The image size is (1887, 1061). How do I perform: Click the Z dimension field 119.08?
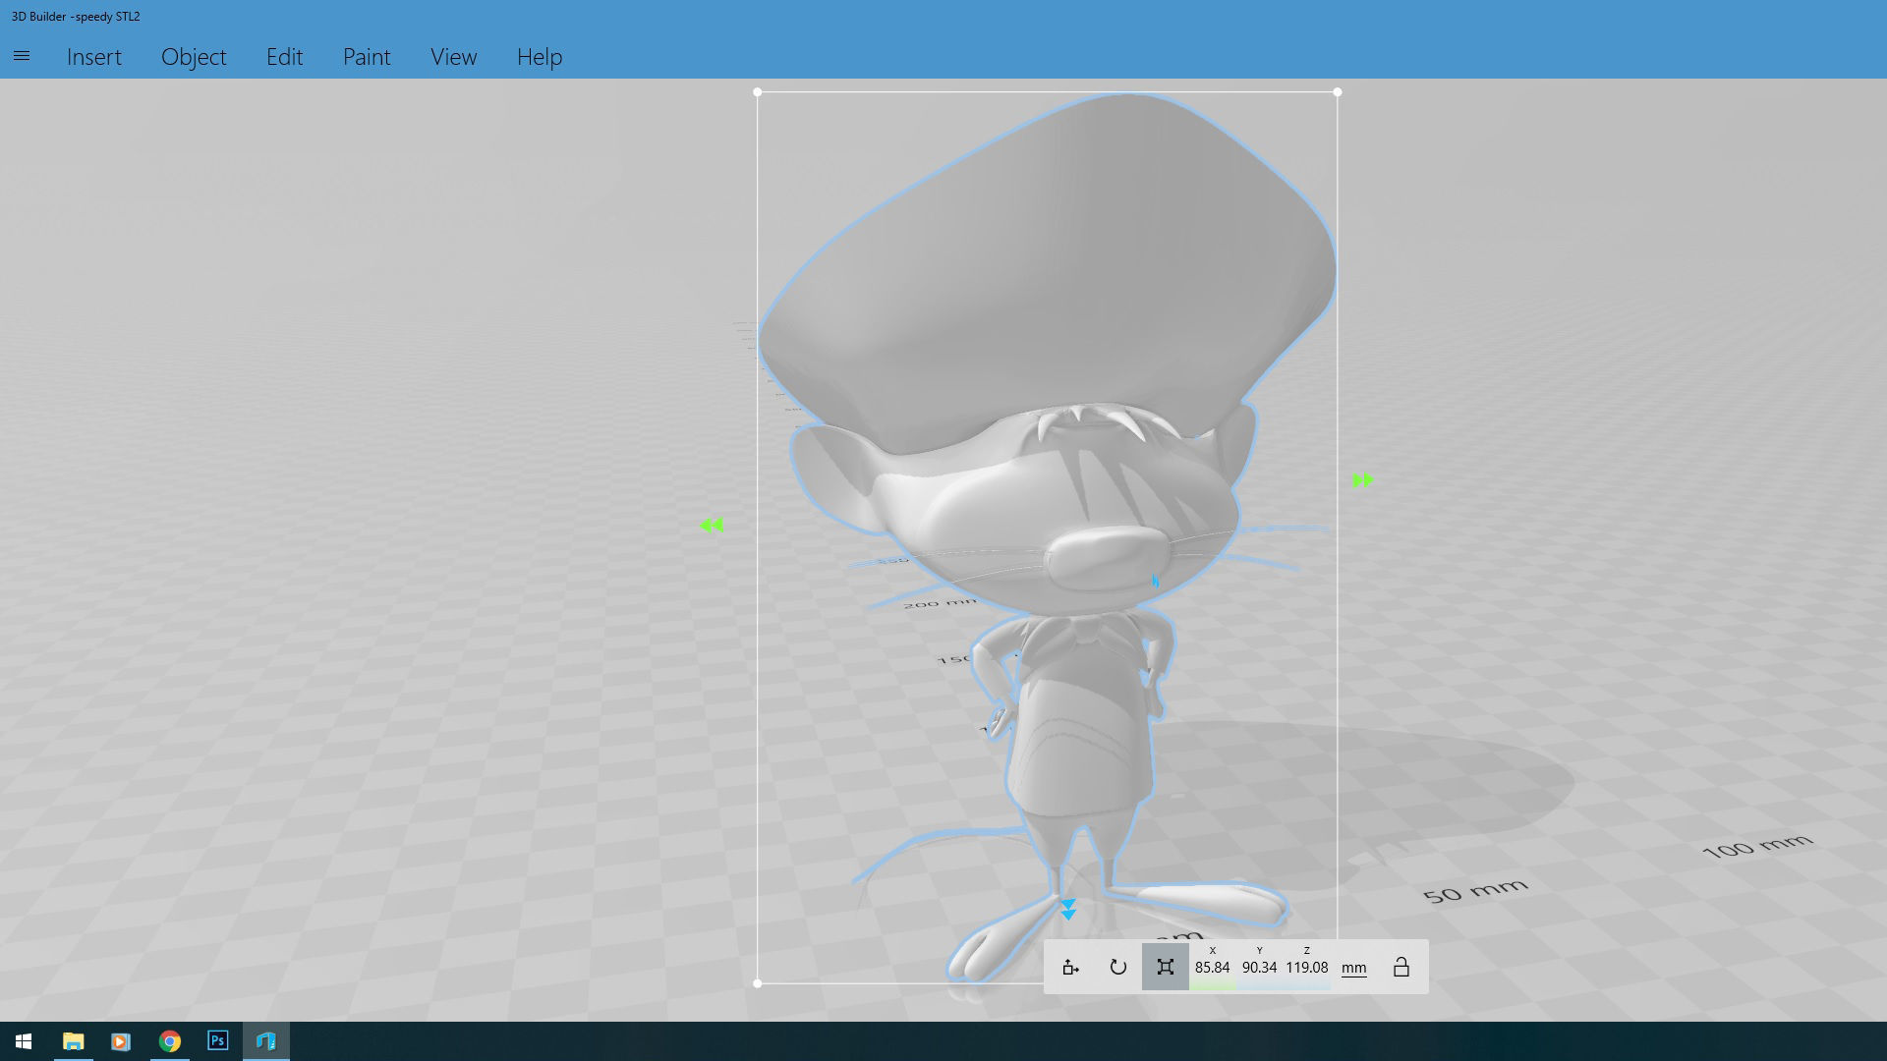(x=1306, y=968)
